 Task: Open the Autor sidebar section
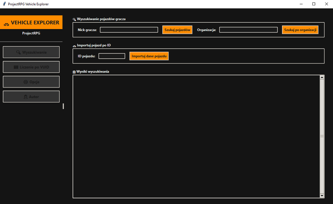click(x=31, y=97)
